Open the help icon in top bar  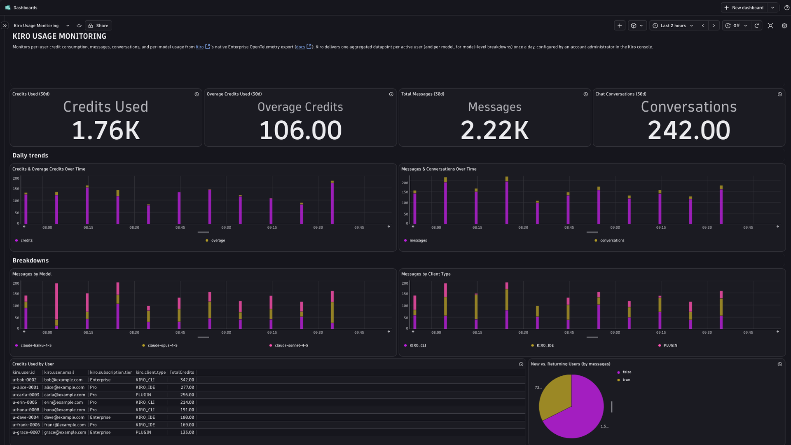(787, 8)
